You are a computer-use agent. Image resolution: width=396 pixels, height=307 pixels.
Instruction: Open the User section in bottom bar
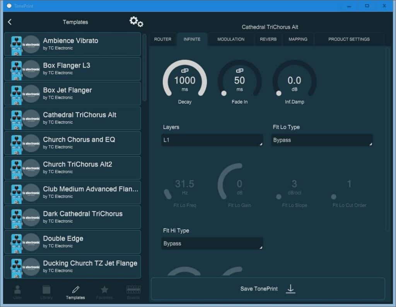(17, 292)
